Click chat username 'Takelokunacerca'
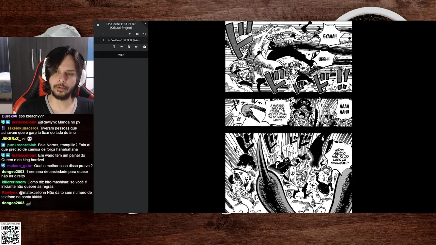 (23, 128)
